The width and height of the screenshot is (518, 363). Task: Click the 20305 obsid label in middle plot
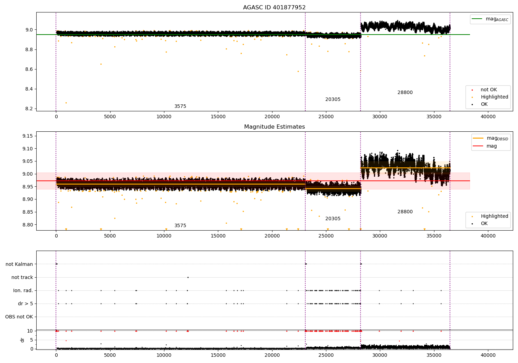click(x=333, y=219)
